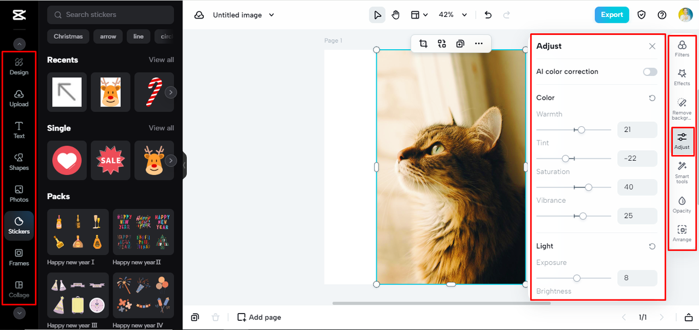
Task: View all Single stickers
Action: [x=161, y=128]
